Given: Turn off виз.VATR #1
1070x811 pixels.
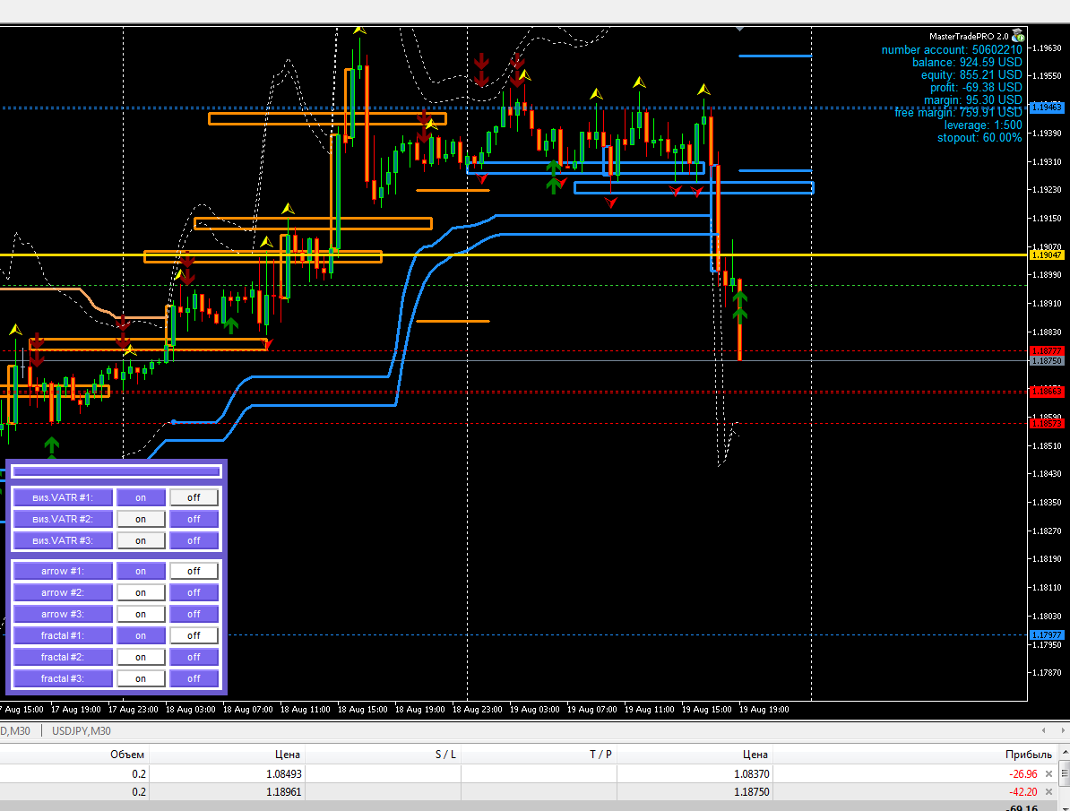Looking at the screenshot, I should [194, 497].
